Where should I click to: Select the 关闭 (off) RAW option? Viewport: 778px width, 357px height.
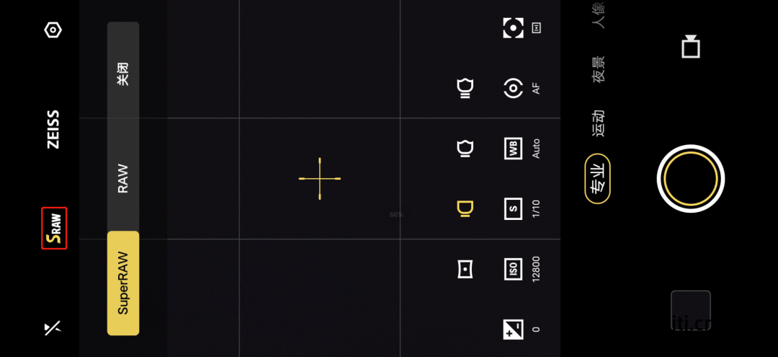[123, 73]
